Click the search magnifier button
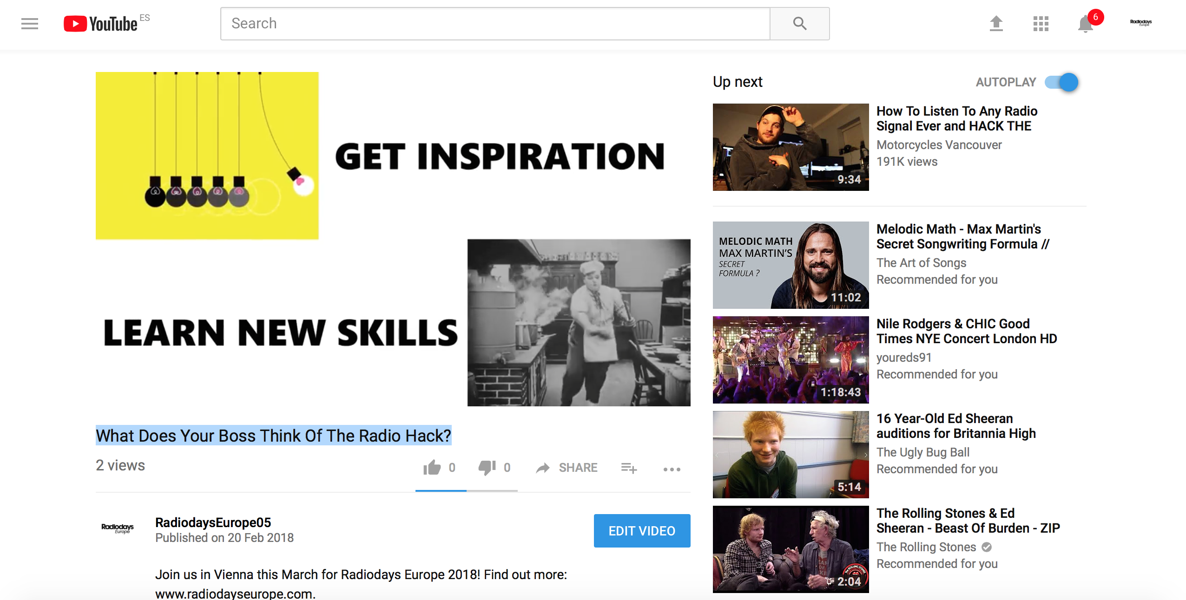 800,24
